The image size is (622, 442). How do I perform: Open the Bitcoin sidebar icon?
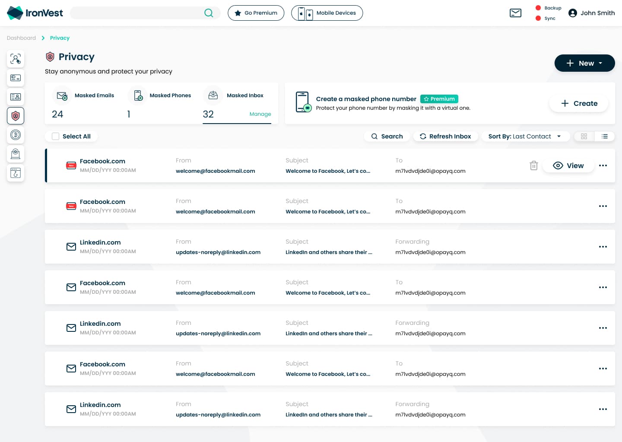point(16,135)
